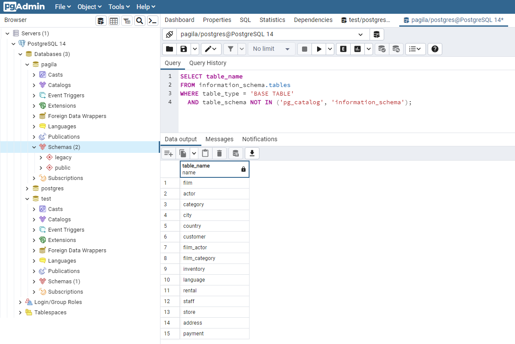This screenshot has height=344, width=515.
Task: Click the View Data table grid icon
Action: (x=114, y=20)
